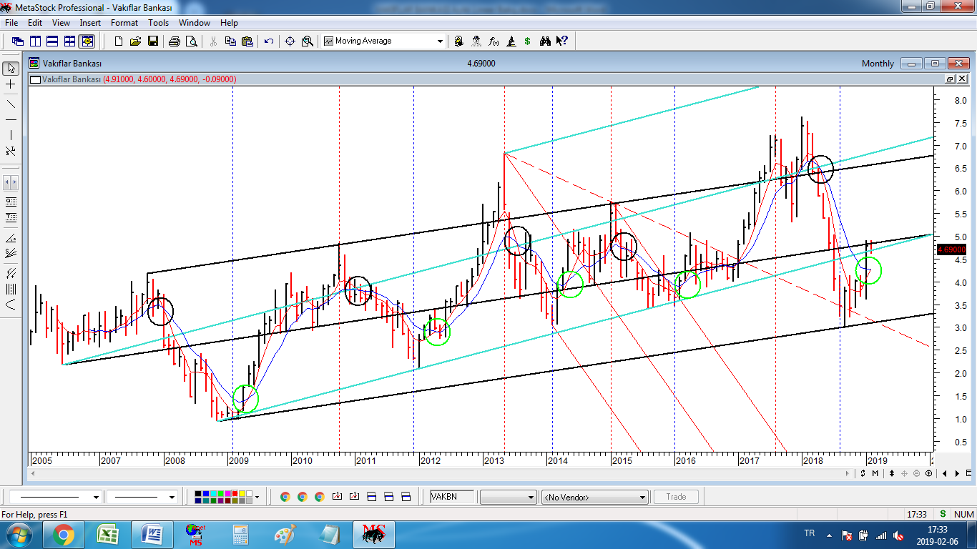The image size is (977, 549).
Task: Select the vertical line tool
Action: (x=11, y=135)
